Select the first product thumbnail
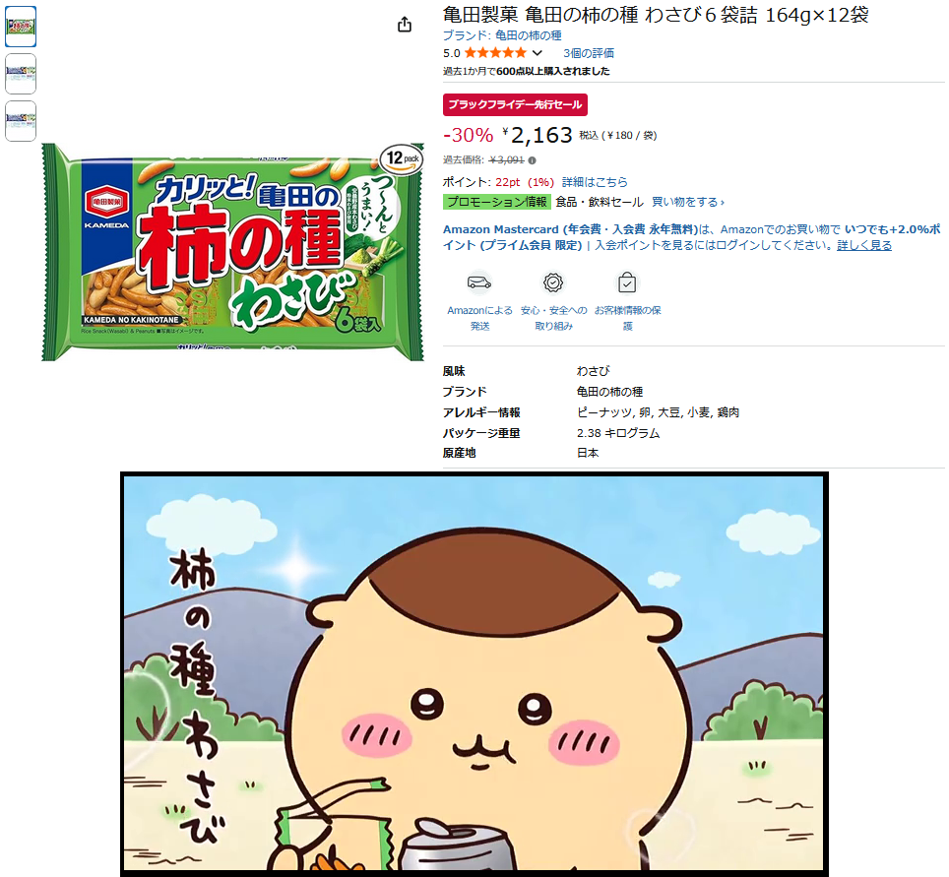The height and width of the screenshot is (877, 949). tap(21, 27)
